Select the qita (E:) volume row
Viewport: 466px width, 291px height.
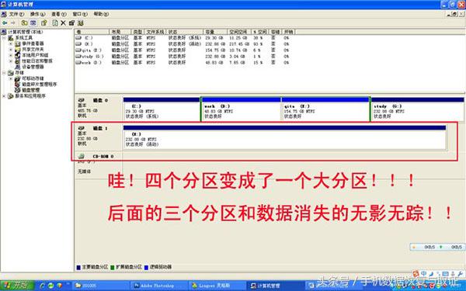point(183,50)
